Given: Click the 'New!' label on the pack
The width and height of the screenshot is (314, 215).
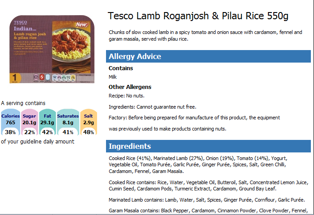Looking at the screenshot, I should (x=82, y=25).
